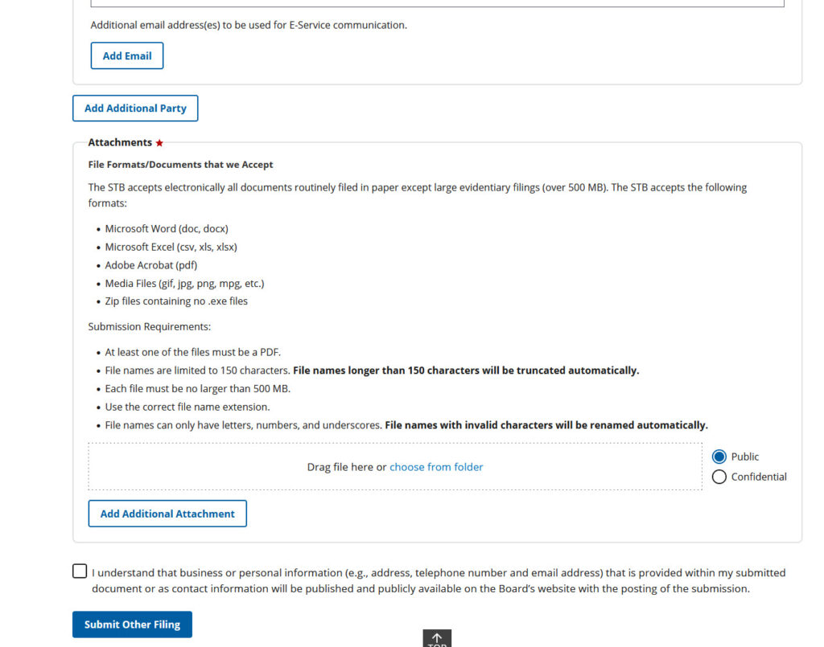This screenshot has height=647, width=824.
Task: Click the 'Microsoft Excel (csv, xls, xlsx)' item
Action: click(171, 248)
